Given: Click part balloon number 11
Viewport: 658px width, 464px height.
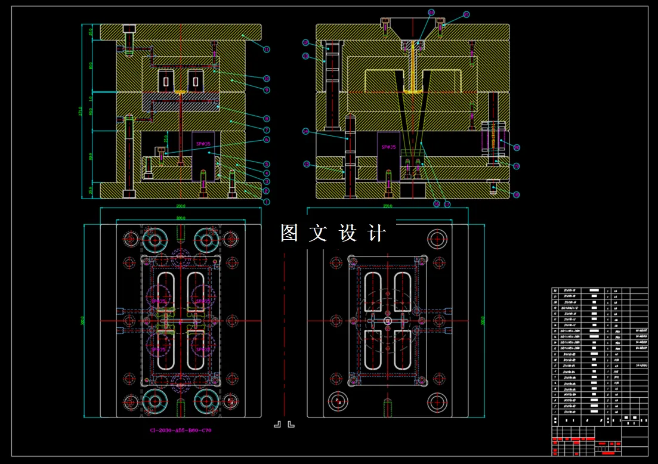Looking at the screenshot, I should coord(267,50).
